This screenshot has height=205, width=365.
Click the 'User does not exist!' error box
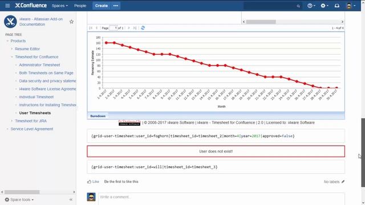pos(216,151)
